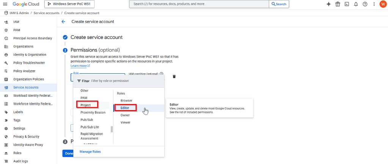Screen dimensions: 388x164
Task: Click the Organizations building icon
Action: 6,46
